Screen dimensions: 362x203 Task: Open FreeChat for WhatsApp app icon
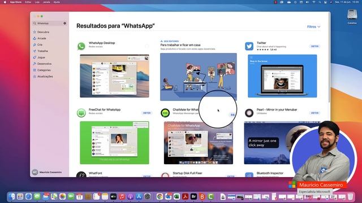pyautogui.click(x=81, y=113)
